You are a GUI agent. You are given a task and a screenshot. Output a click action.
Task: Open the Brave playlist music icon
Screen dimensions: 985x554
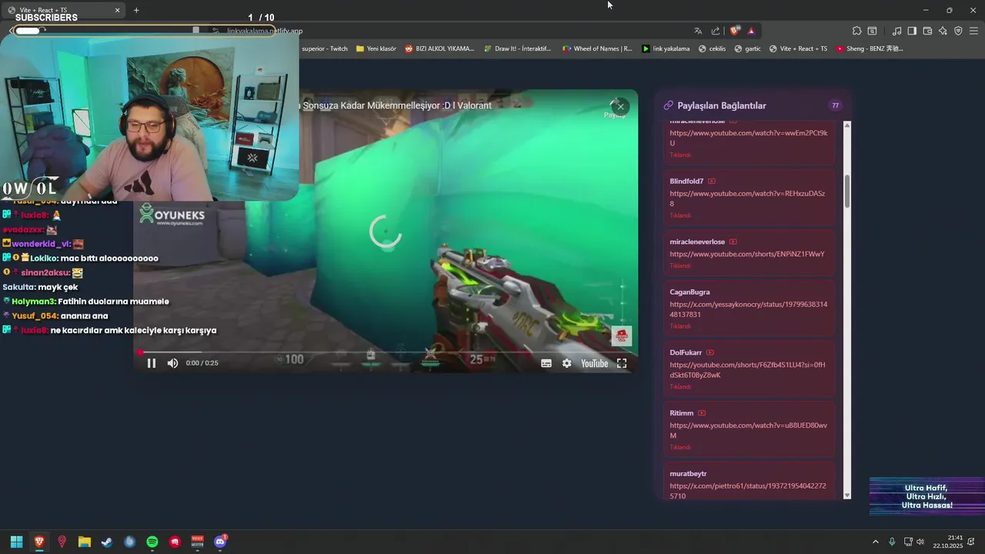tap(897, 31)
